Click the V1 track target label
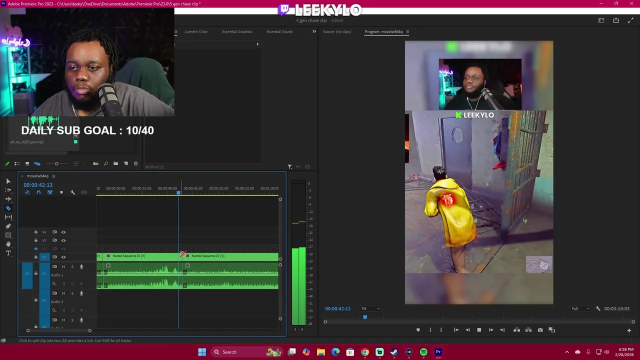This screenshot has width=640, height=360. click(x=44, y=257)
